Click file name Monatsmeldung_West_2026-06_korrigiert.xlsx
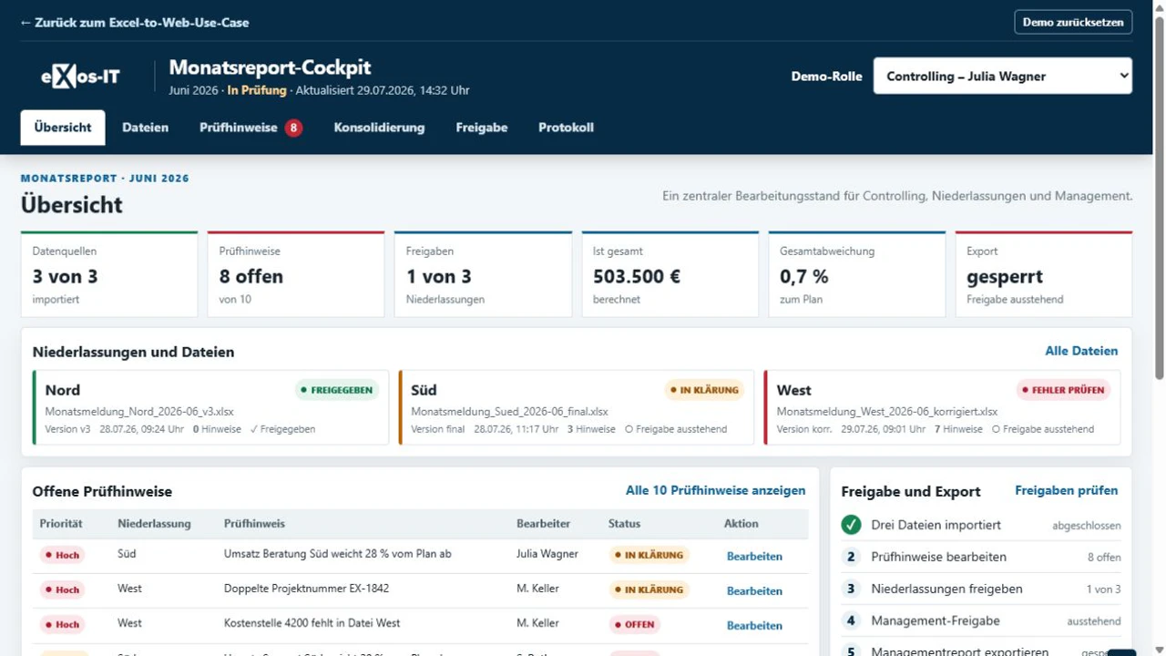1166x656 pixels. [887, 412]
